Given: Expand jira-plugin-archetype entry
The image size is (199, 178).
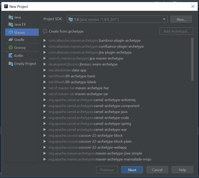Looking at the screenshot, I should tap(44, 52).
